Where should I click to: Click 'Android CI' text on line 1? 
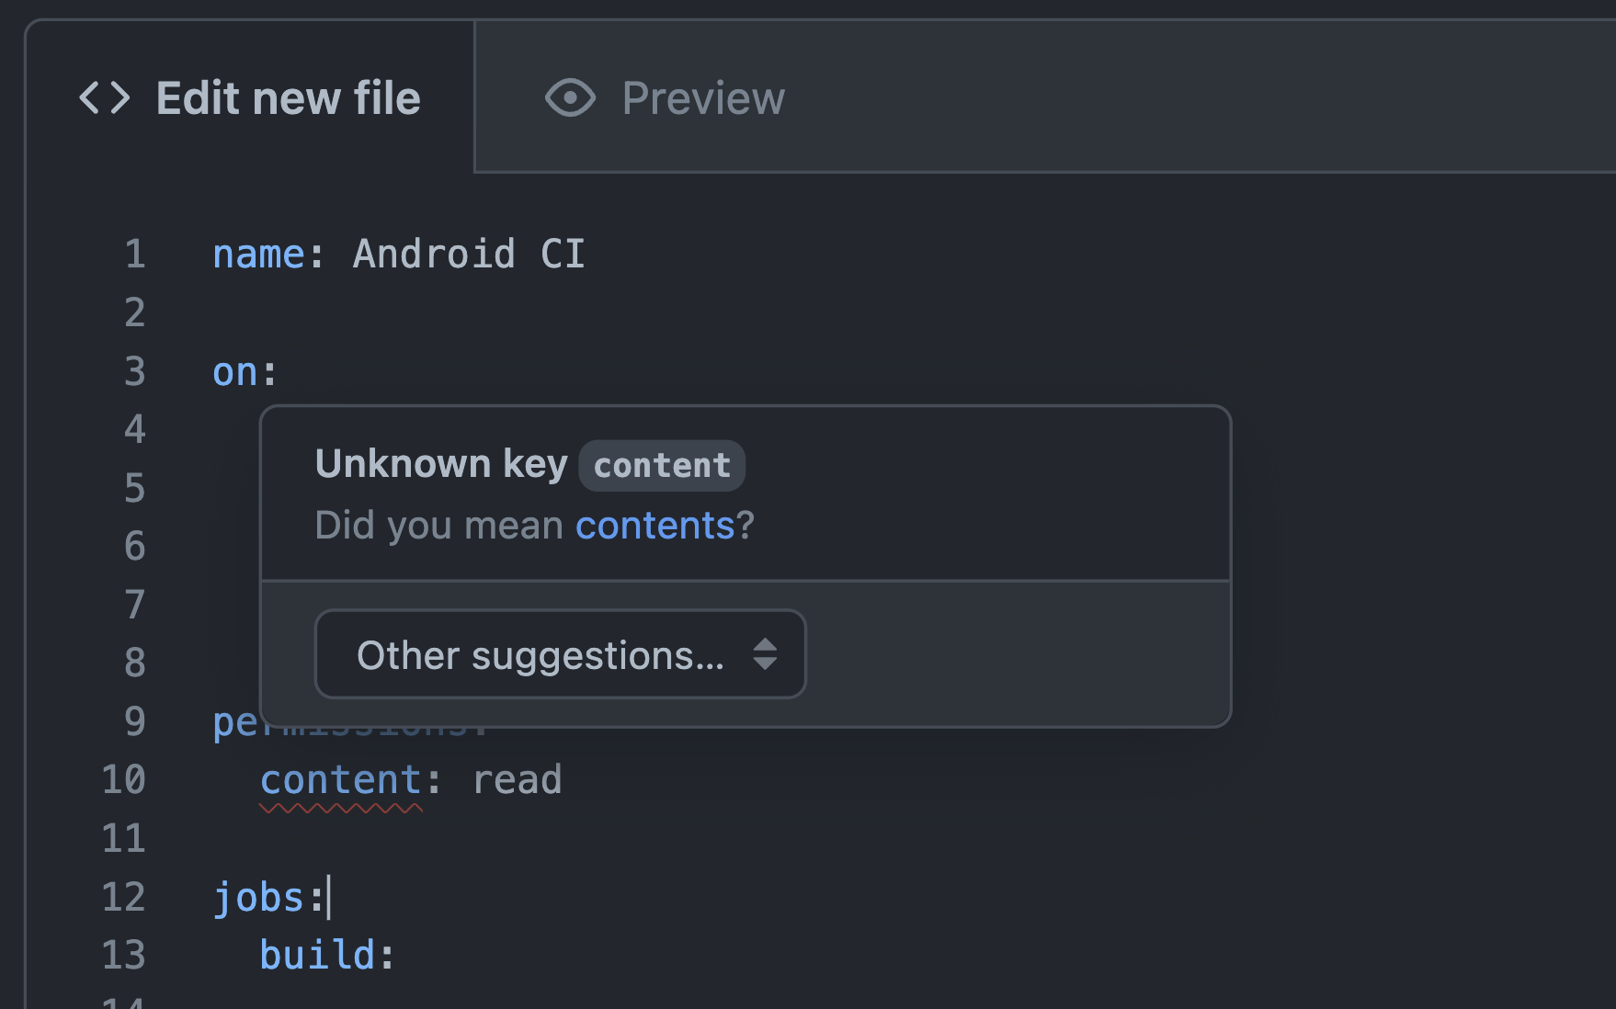coord(469,254)
